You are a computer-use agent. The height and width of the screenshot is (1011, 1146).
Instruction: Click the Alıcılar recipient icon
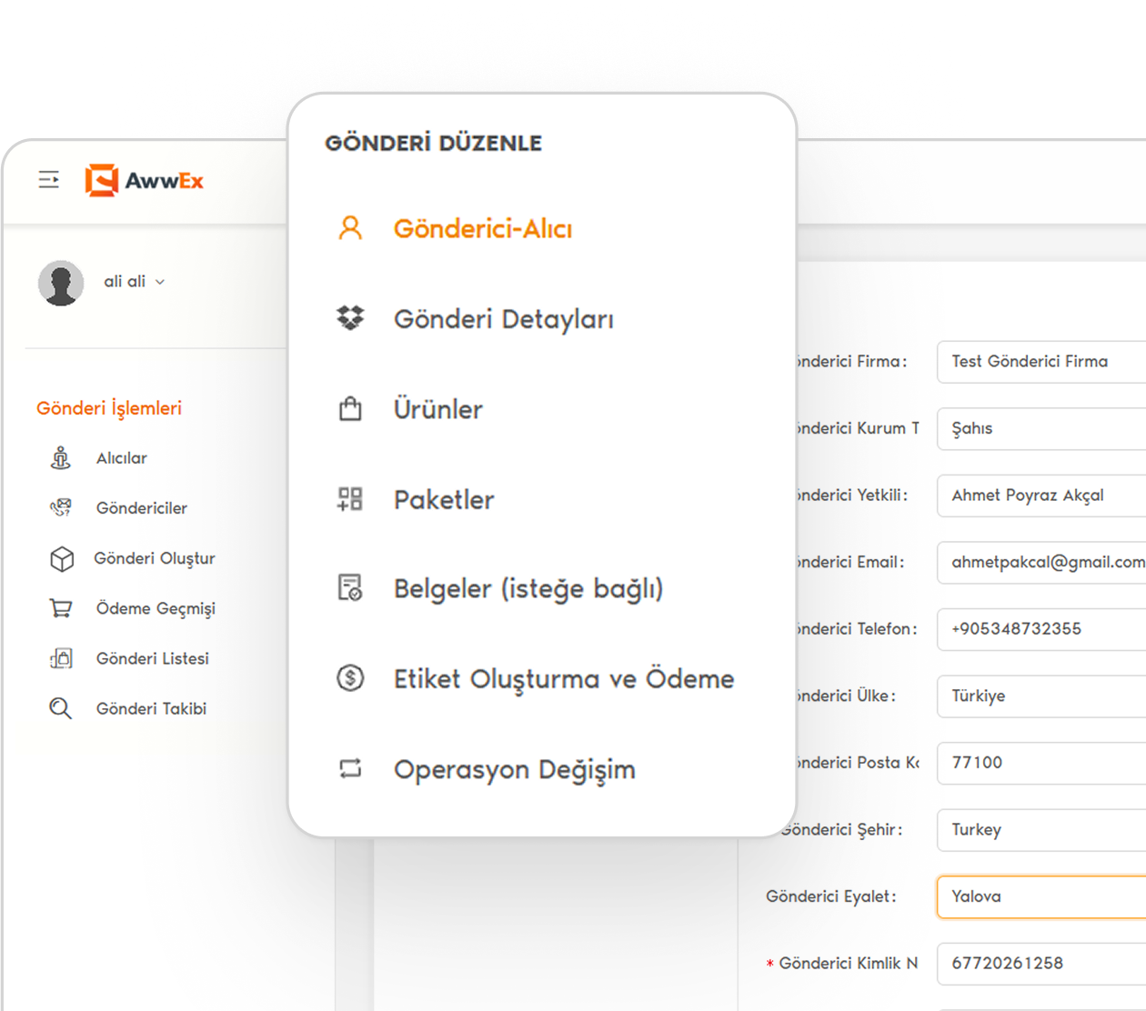coord(61,457)
